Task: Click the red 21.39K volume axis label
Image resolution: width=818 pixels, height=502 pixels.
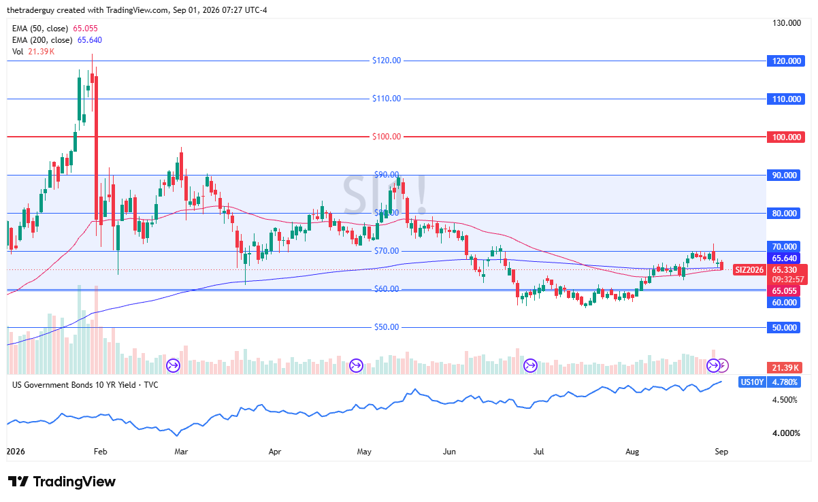Action: (x=785, y=367)
